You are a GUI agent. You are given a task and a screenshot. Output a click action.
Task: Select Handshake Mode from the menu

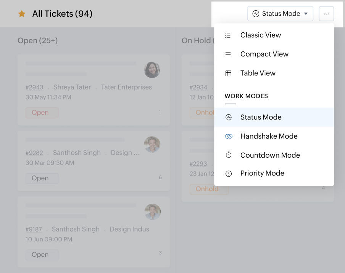point(269,136)
